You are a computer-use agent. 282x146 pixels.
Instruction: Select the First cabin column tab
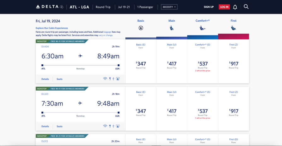point(233,21)
